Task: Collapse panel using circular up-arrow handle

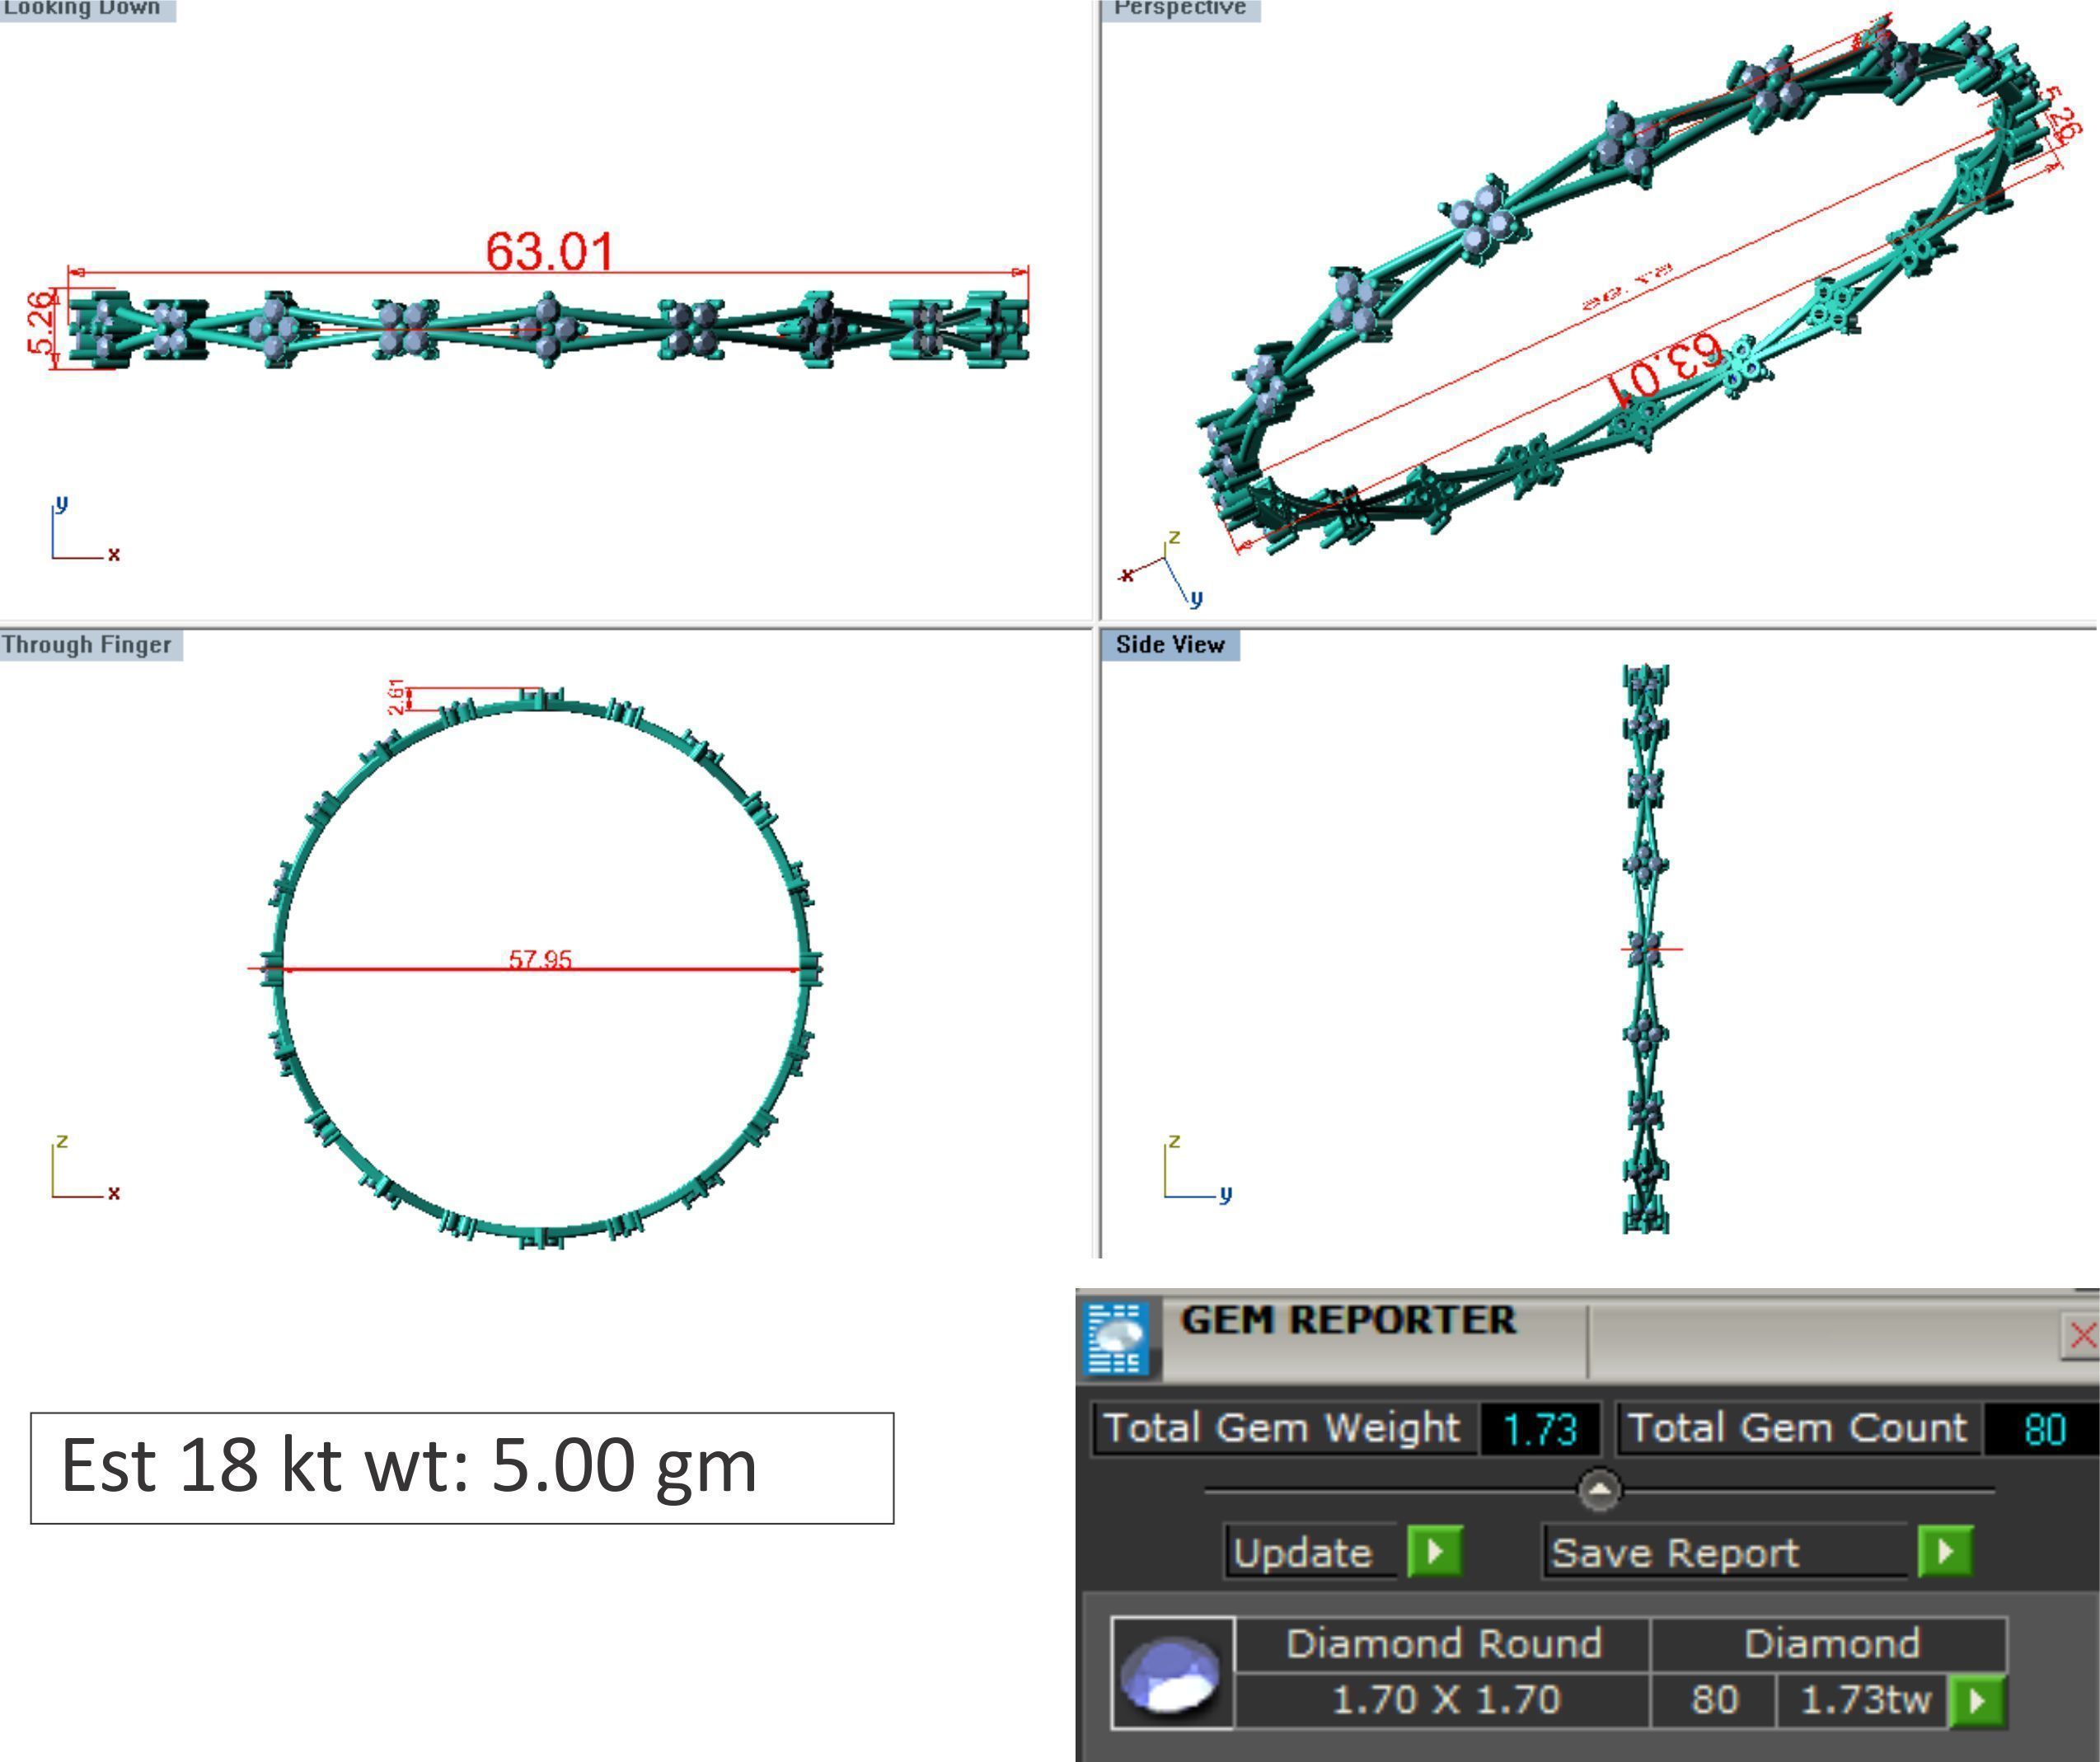Action: [x=1599, y=1490]
